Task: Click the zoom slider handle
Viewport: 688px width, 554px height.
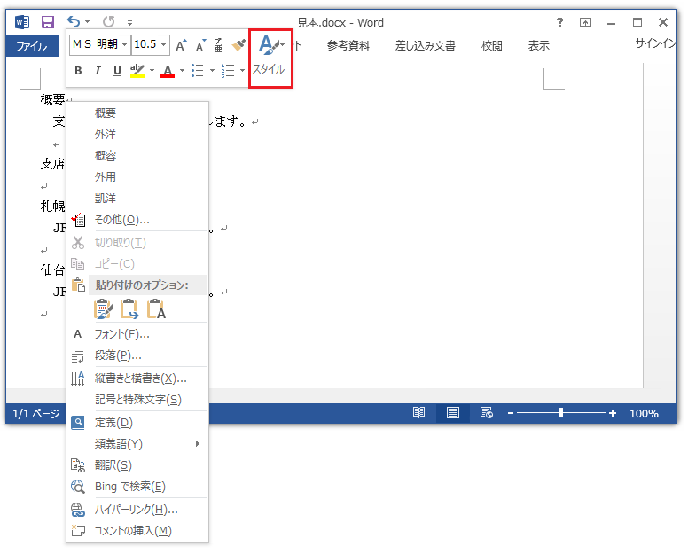Action: (561, 413)
